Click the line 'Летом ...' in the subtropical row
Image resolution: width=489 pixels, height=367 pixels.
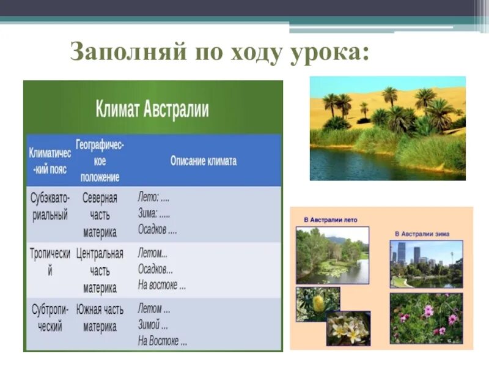154,309
